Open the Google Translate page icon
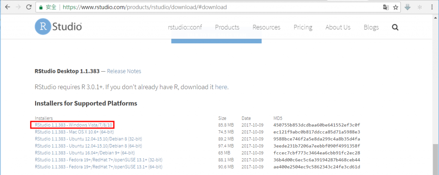This screenshot has width=439, height=175. pos(386,8)
